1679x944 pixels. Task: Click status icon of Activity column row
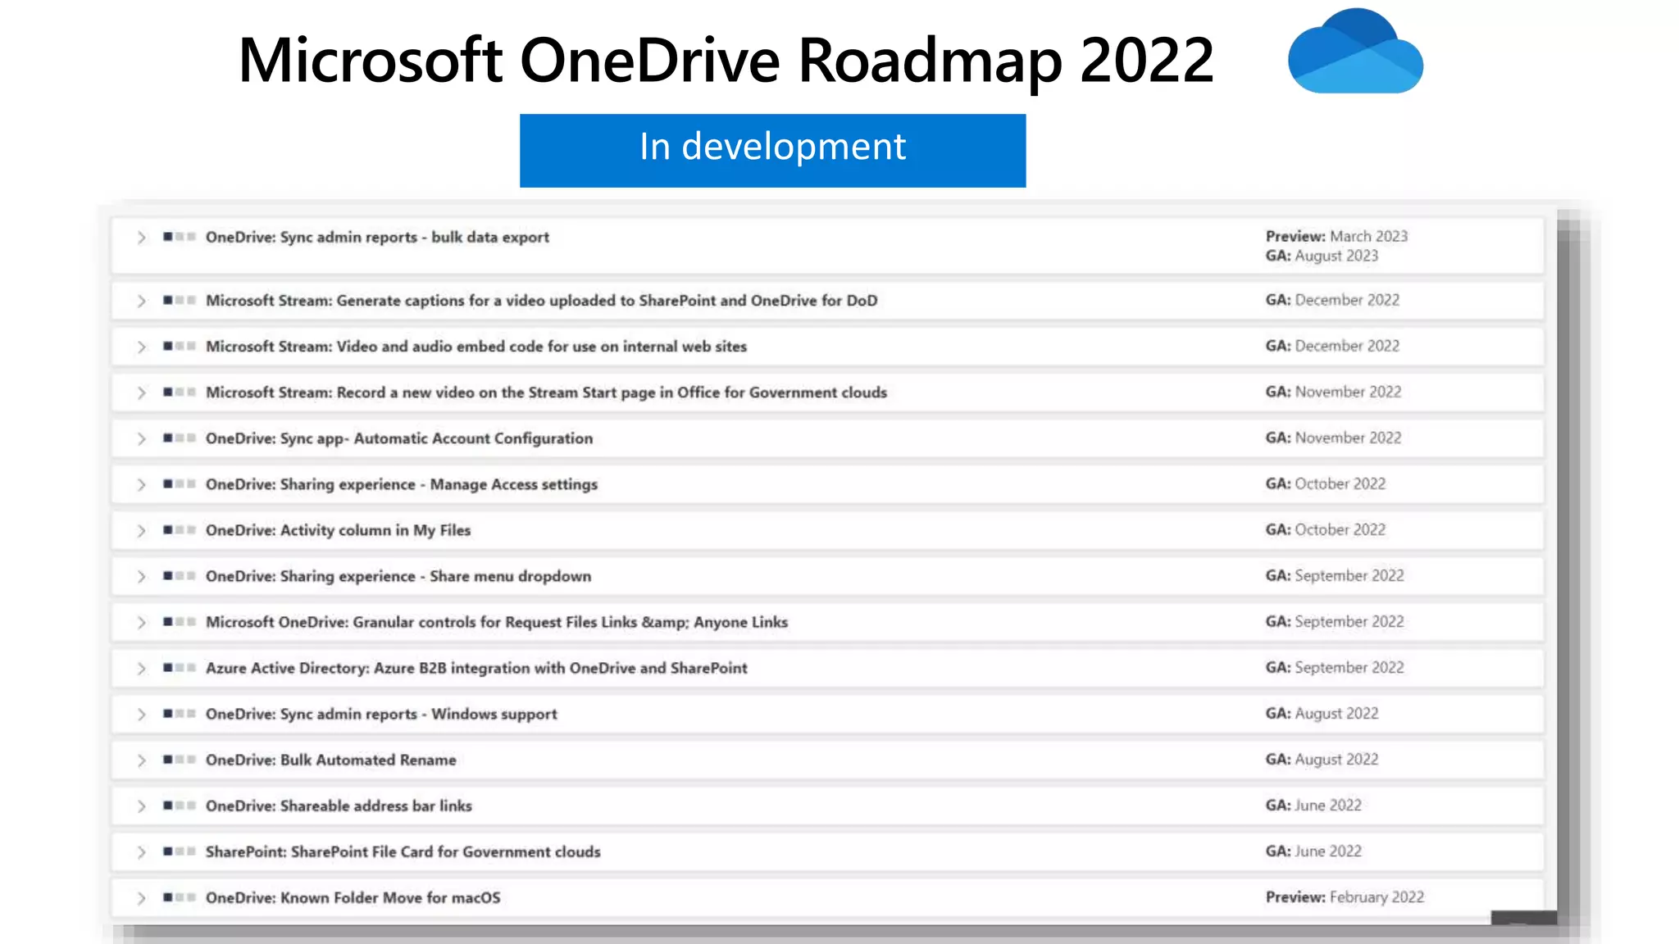coord(179,529)
